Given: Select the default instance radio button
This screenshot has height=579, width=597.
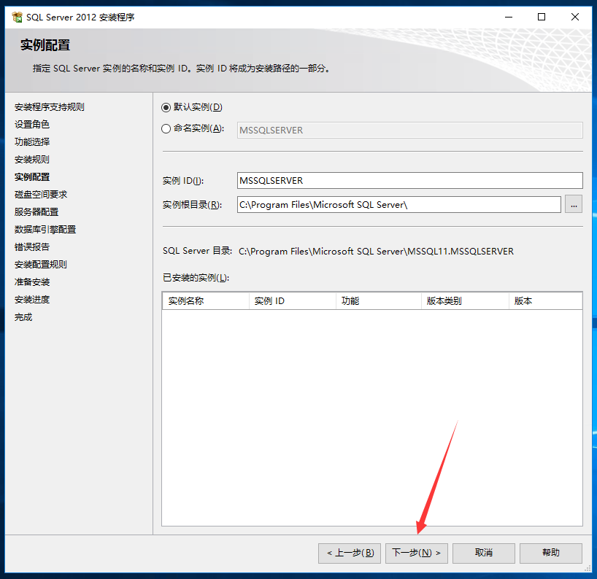Looking at the screenshot, I should [x=166, y=107].
